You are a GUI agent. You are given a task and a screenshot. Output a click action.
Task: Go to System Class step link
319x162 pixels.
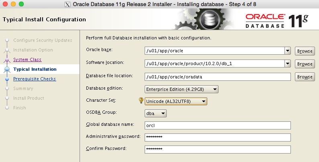27,59
